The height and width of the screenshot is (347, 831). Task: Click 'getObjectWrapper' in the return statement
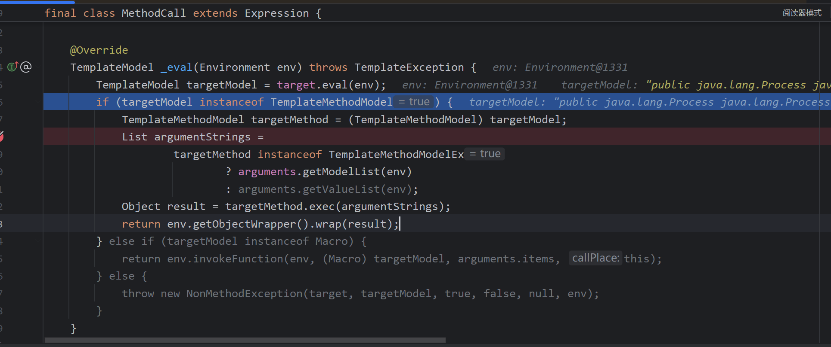click(x=245, y=224)
